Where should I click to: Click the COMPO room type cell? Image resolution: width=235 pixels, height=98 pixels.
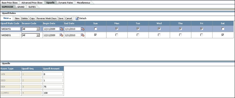(11, 93)
